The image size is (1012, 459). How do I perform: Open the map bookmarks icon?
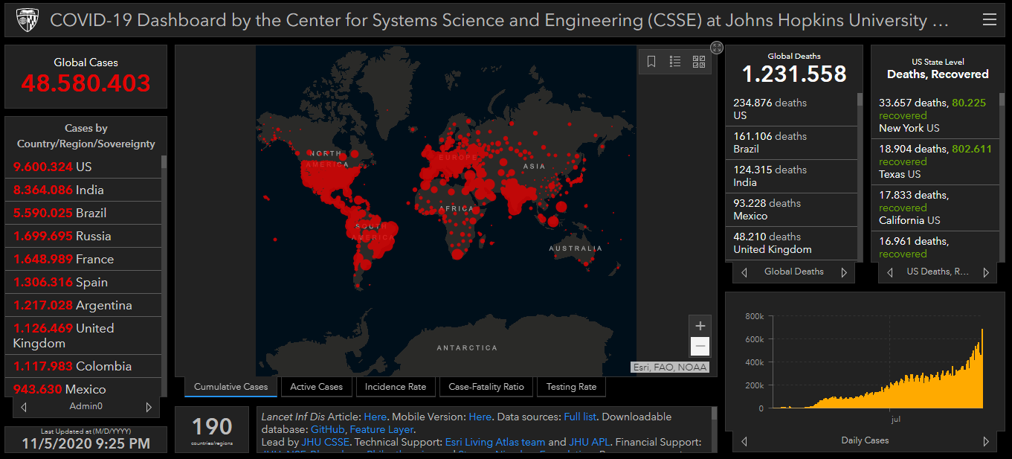[651, 62]
